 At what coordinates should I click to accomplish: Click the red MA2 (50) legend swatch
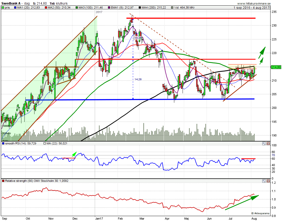(46, 7)
